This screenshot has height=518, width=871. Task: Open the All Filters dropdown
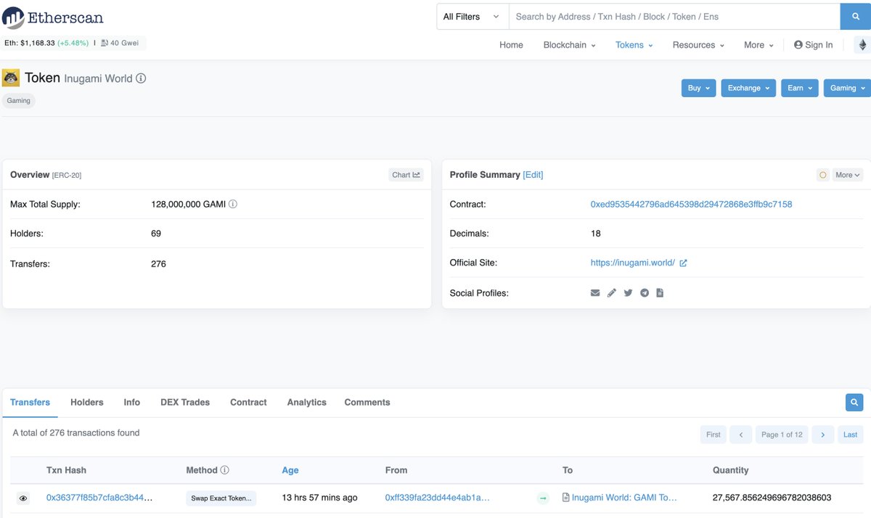[x=472, y=17]
